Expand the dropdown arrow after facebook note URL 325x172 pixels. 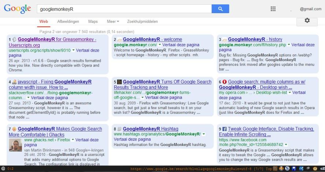286,145
